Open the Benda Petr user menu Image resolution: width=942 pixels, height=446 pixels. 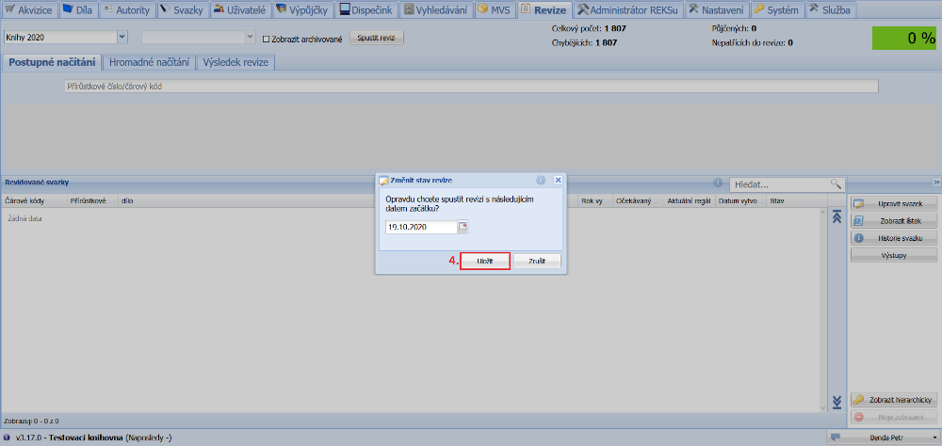pyautogui.click(x=882, y=438)
